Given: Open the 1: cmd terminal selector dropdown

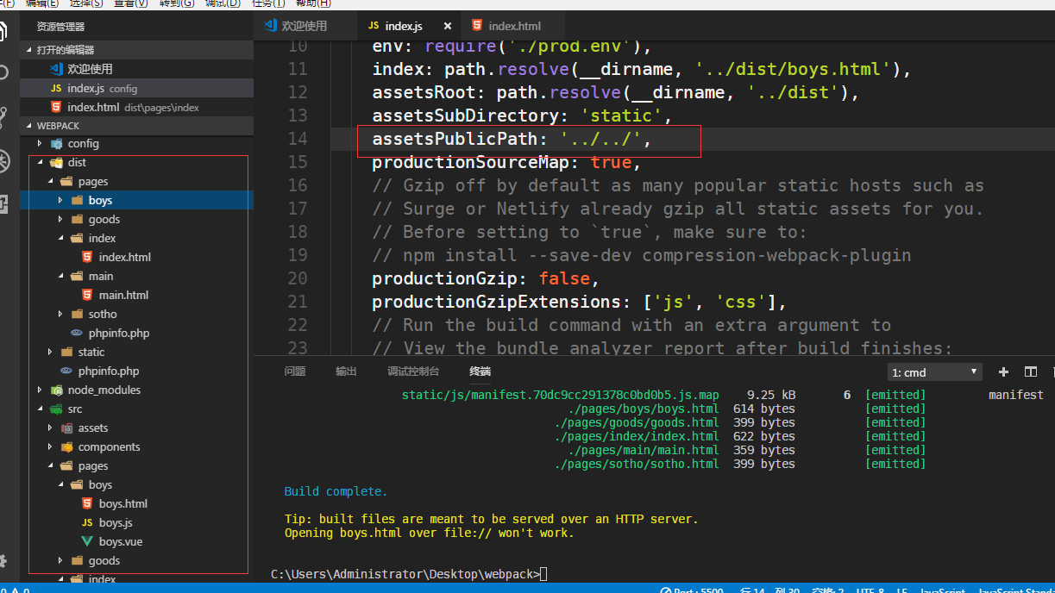Looking at the screenshot, I should point(935,372).
